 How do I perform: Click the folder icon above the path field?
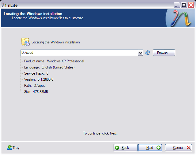(x=25, y=42)
